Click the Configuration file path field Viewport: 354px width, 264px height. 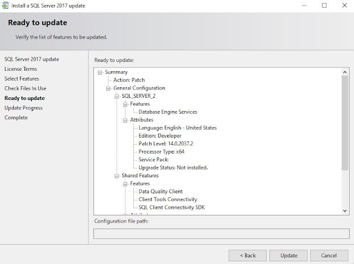pos(221,234)
